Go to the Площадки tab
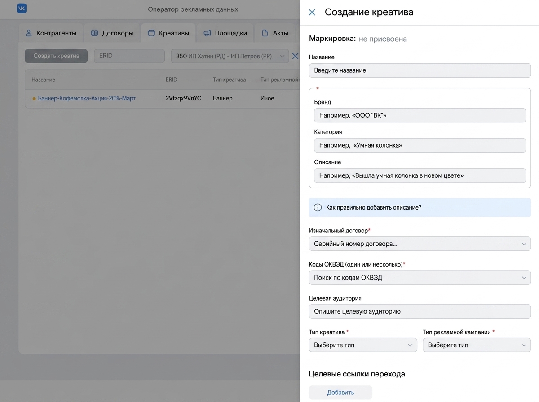The height and width of the screenshot is (402, 539). (x=225, y=33)
